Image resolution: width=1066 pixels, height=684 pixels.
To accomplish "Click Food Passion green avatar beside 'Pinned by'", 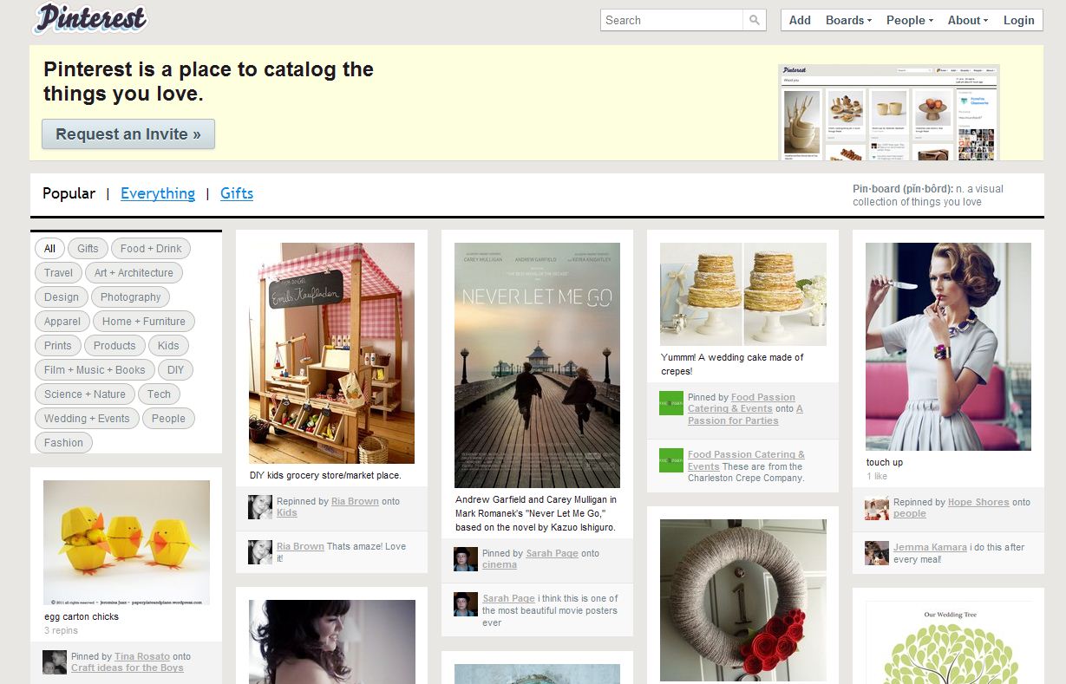I will click(x=671, y=403).
